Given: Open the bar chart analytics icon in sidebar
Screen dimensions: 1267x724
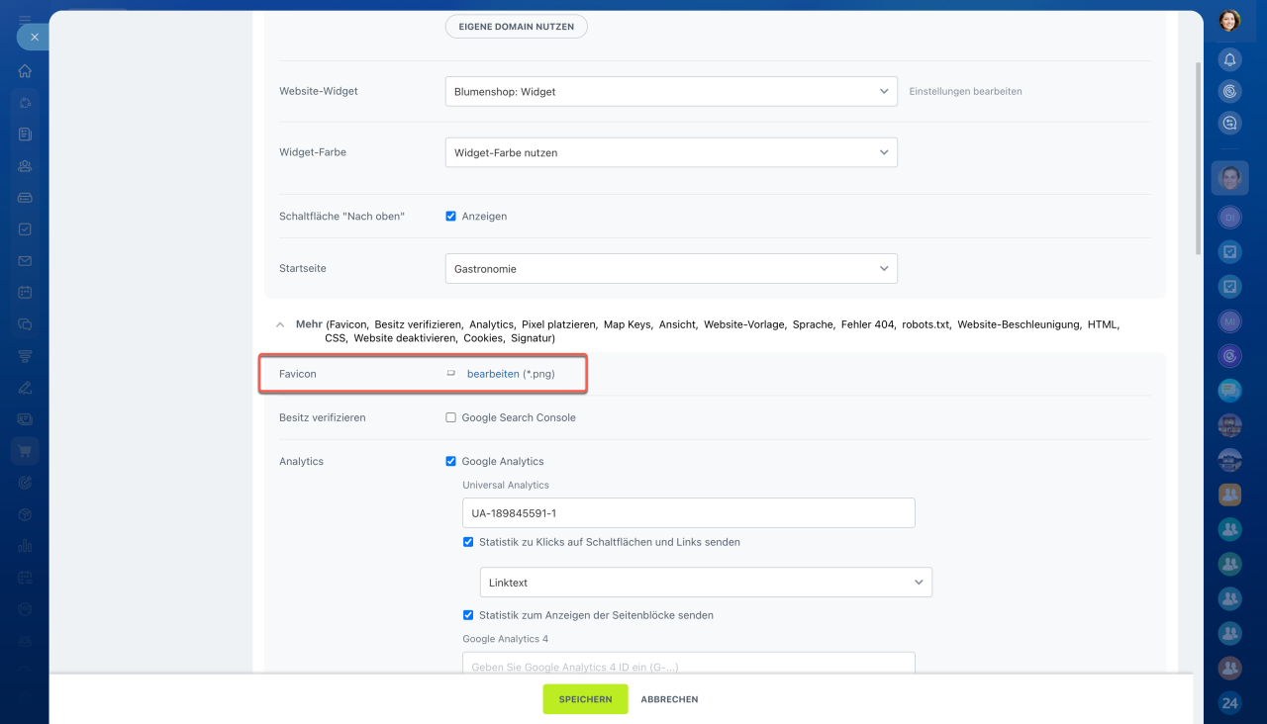Looking at the screenshot, I should [x=25, y=546].
